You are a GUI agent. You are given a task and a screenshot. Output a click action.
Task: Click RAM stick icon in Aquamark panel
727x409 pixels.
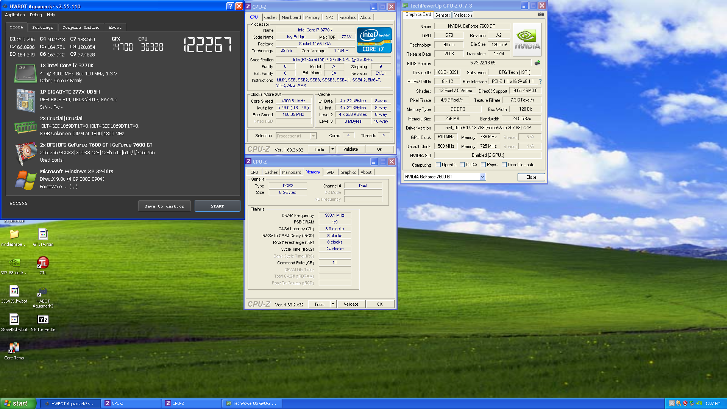pos(25,127)
